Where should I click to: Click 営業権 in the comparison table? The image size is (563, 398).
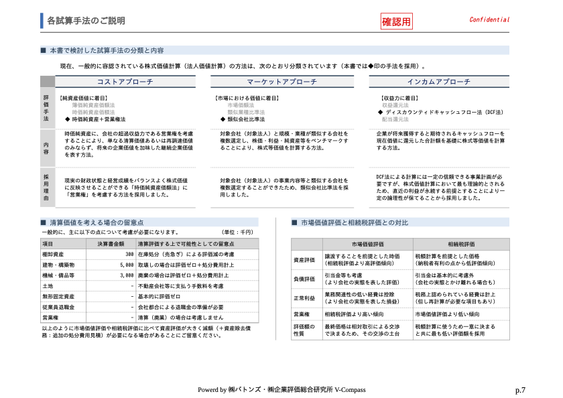302,314
